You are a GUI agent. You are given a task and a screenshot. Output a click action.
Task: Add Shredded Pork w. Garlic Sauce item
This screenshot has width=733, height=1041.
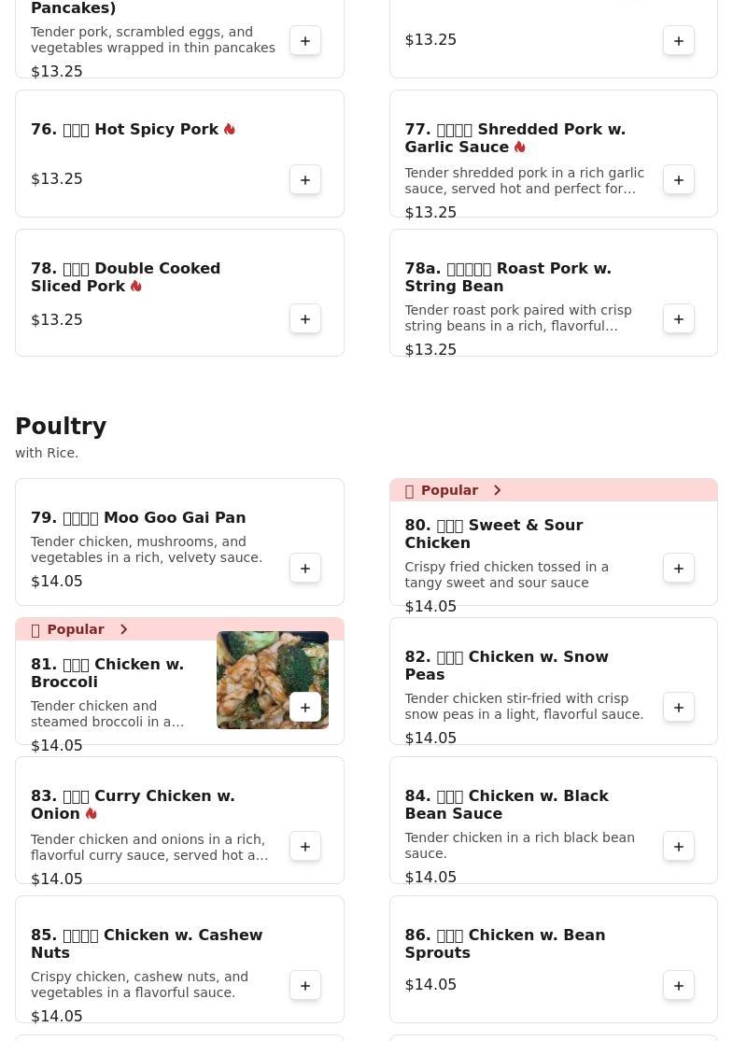679,179
